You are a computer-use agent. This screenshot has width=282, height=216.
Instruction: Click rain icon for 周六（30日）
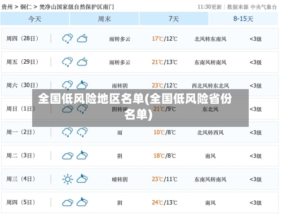pos(68,85)
